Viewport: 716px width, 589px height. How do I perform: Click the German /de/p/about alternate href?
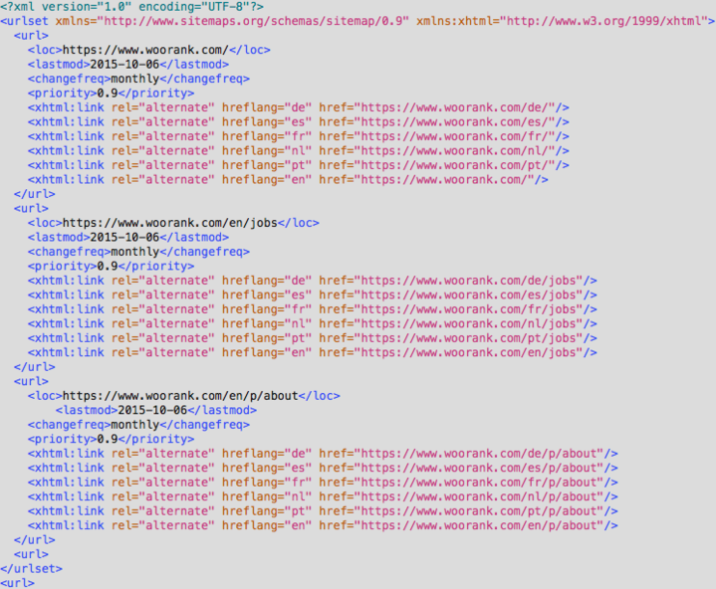(x=486, y=454)
